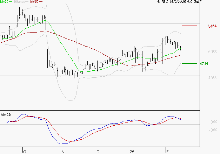The height and width of the screenshot is (154, 220).
Task: Click the MACD panel title
Action: point(6,114)
